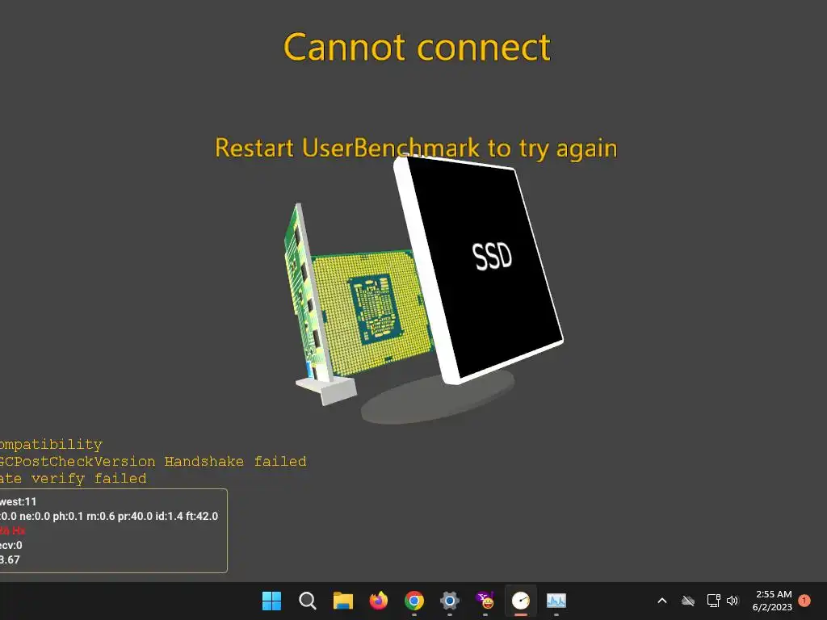Click the red text in debug box

tap(13, 530)
